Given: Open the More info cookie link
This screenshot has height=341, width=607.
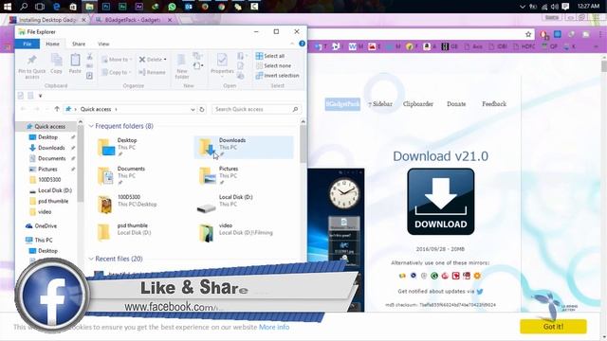Looking at the screenshot, I should [274, 327].
